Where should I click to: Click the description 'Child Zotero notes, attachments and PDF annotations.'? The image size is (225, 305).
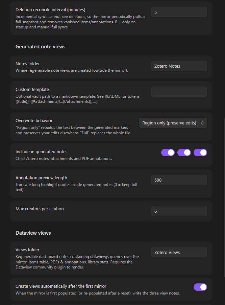click(64, 159)
